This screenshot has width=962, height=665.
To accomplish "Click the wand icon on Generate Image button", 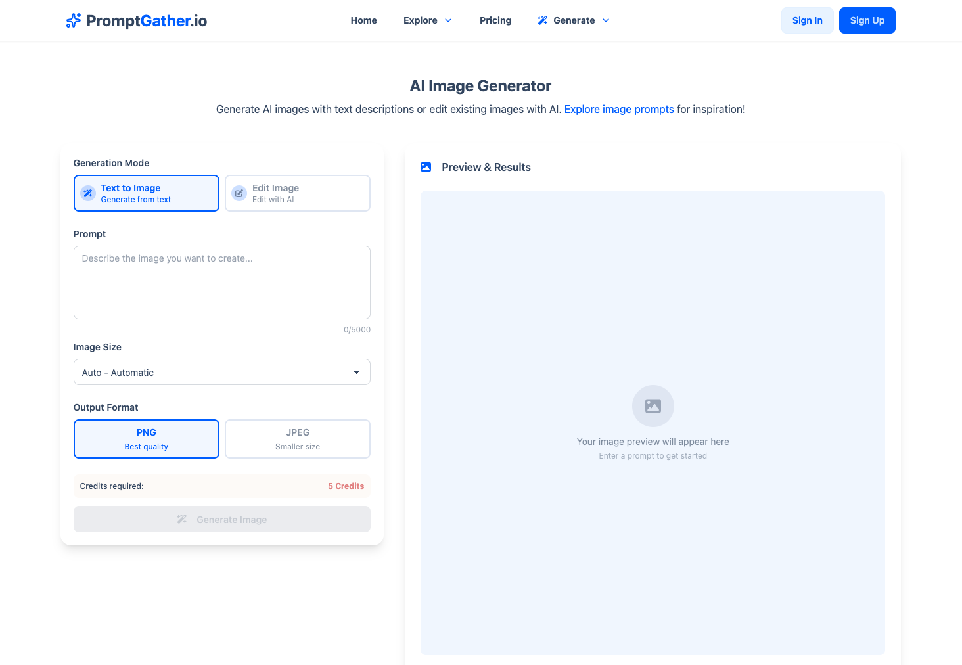I will coord(182,520).
